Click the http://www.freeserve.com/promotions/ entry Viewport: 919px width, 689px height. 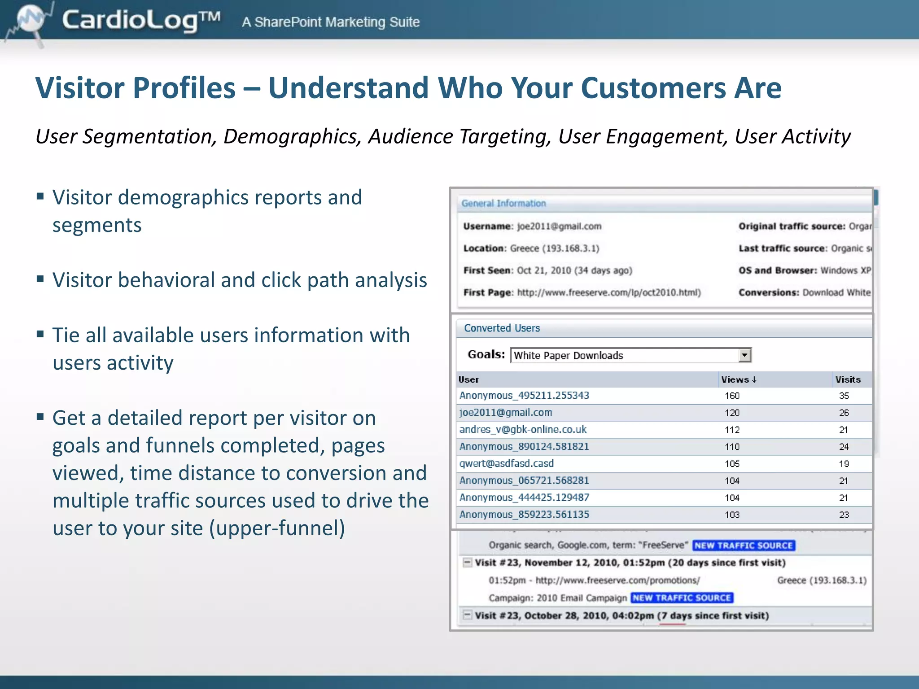[617, 580]
